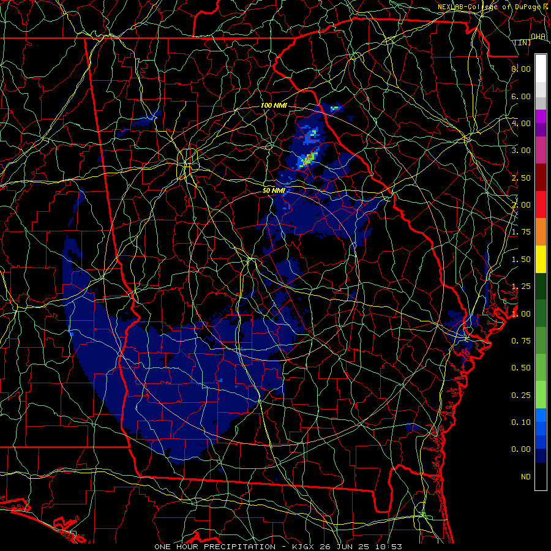Click the "ND" no-data legend label
551x551 pixels.
pos(526,477)
